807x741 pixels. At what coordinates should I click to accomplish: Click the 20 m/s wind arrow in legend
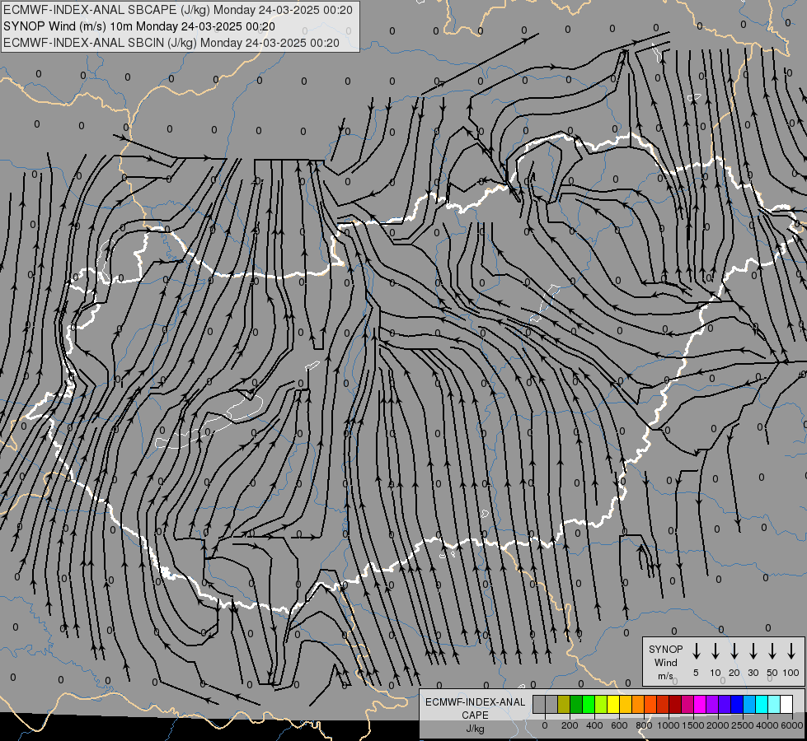click(734, 650)
